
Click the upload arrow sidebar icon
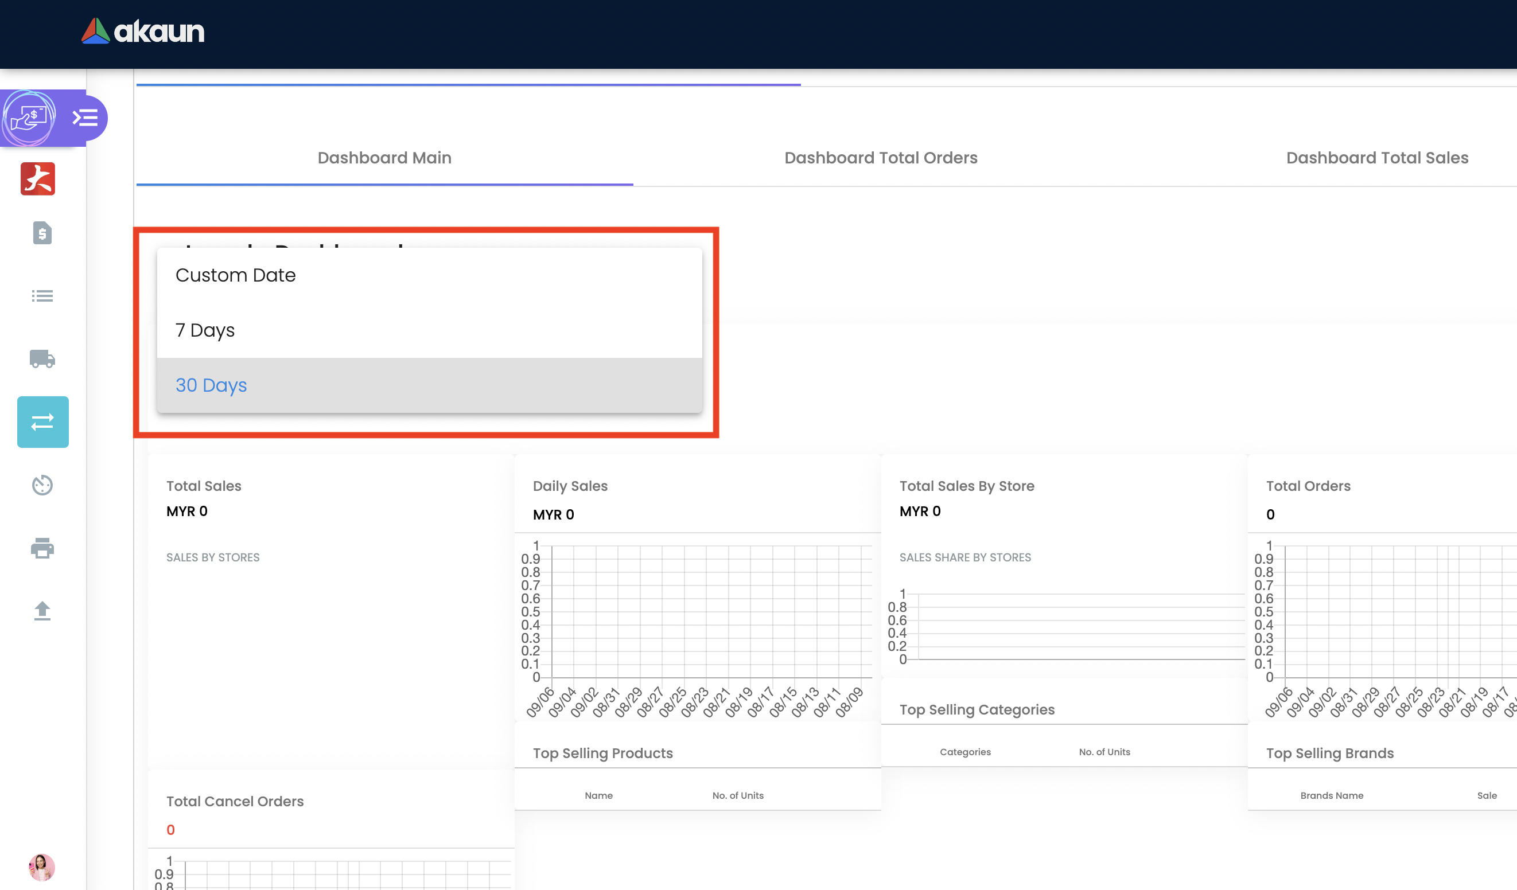click(x=42, y=611)
